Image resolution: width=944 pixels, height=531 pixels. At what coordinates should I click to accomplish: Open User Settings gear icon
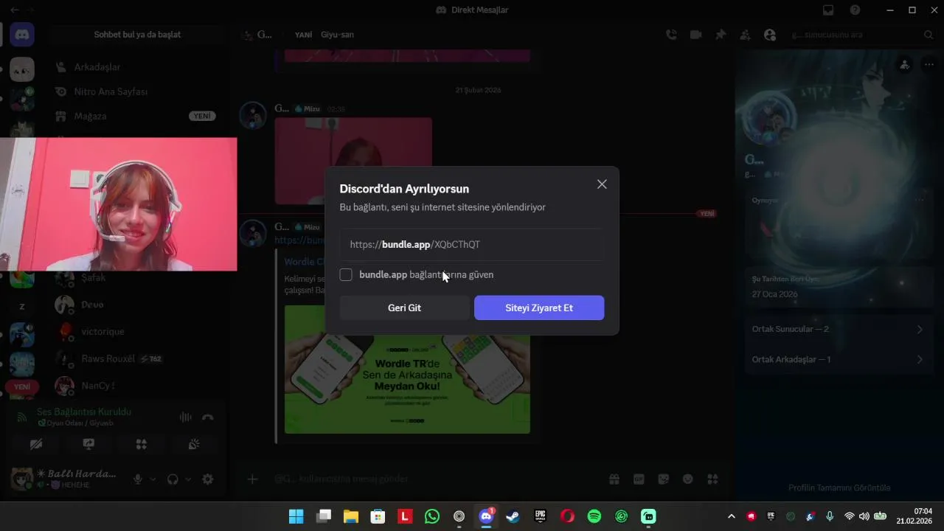[208, 479]
